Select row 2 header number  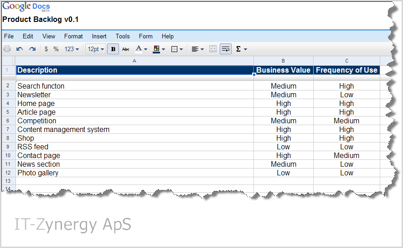tap(8, 86)
